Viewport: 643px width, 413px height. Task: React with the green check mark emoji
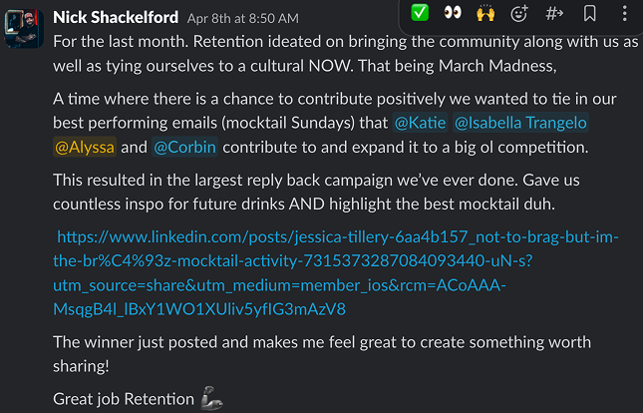(x=420, y=13)
